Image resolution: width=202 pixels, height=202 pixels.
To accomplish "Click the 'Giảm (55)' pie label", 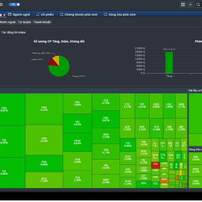I will (x=37, y=59).
